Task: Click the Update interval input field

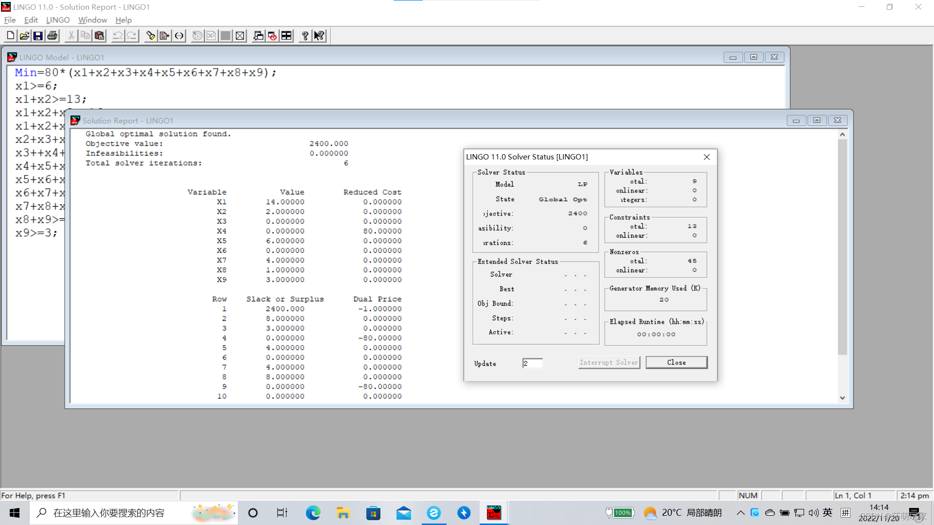Action: tap(533, 363)
